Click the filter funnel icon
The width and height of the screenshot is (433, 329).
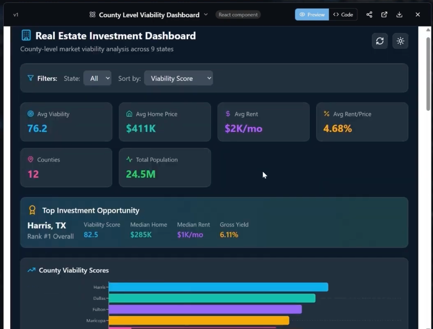pos(30,78)
